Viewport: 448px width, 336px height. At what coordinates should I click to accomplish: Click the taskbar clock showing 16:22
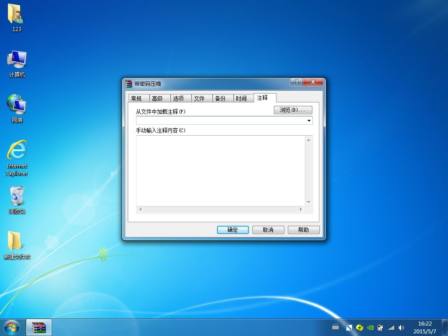tap(424, 327)
